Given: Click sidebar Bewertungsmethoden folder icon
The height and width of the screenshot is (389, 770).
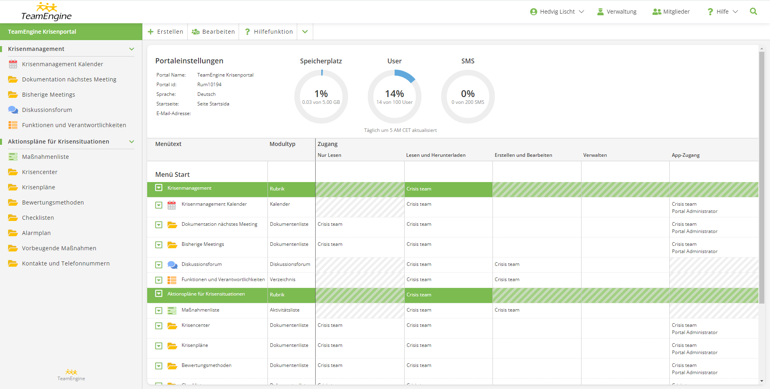Looking at the screenshot, I should [13, 203].
